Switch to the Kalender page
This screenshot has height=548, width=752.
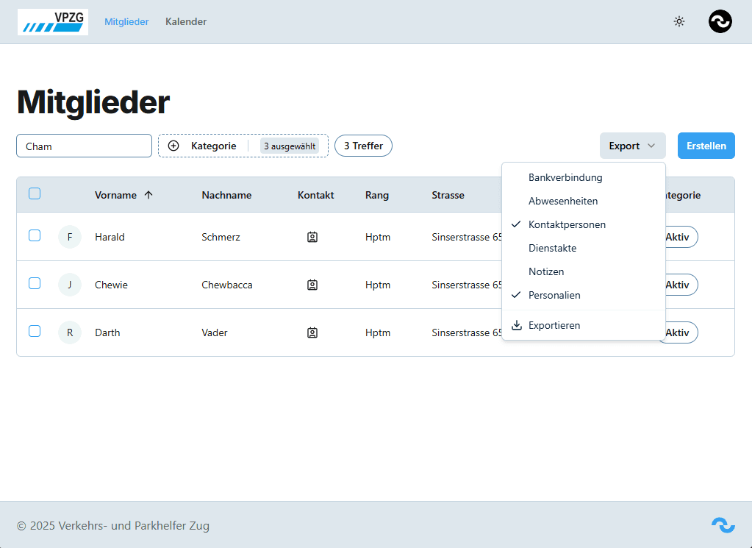coord(186,21)
